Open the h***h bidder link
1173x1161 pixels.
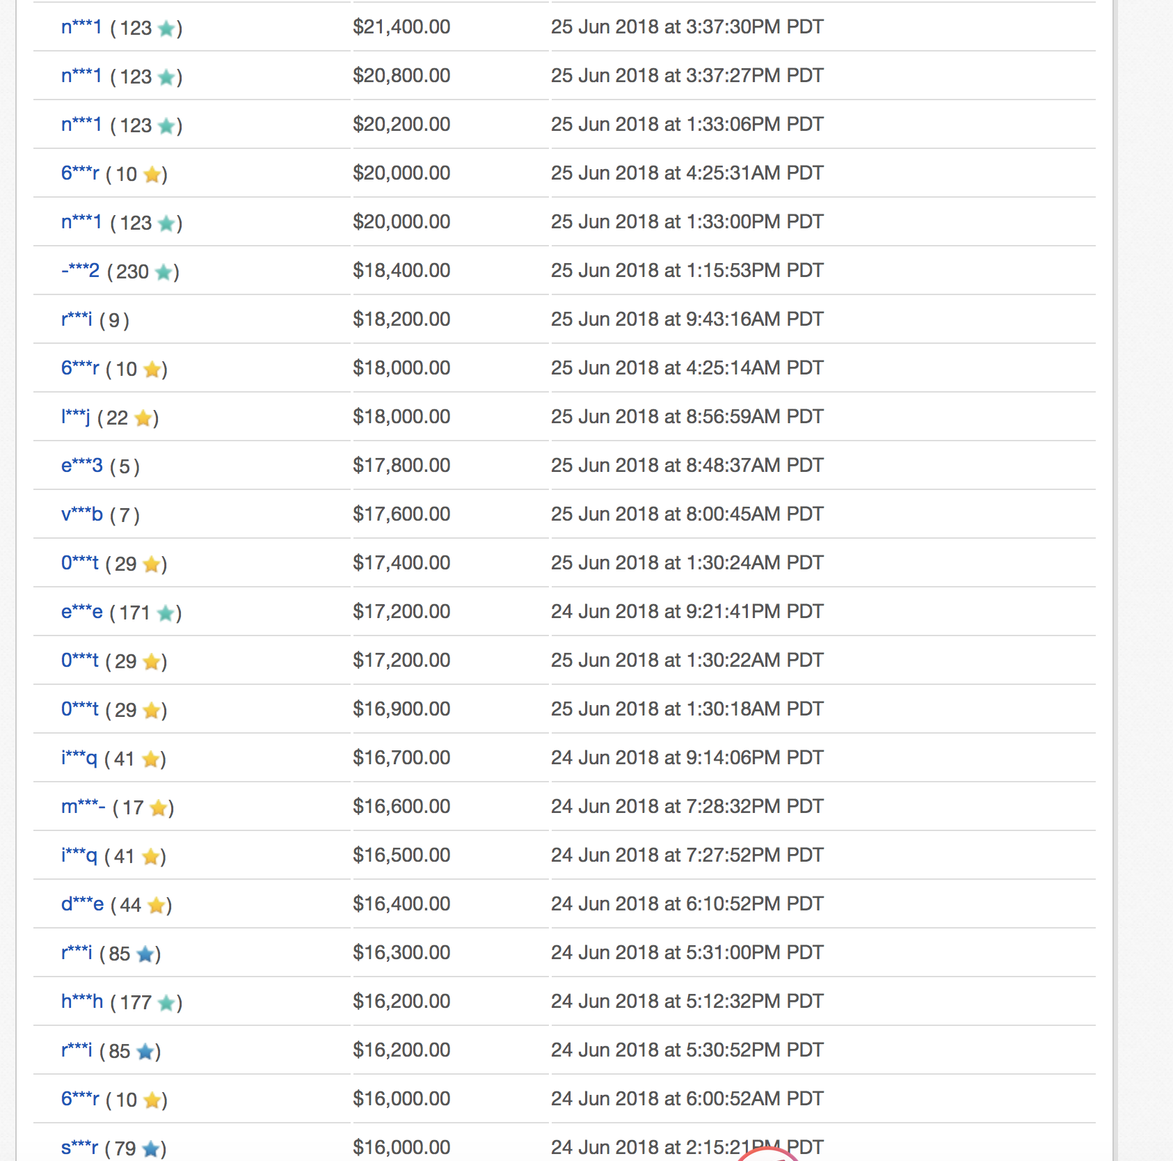[82, 1002]
